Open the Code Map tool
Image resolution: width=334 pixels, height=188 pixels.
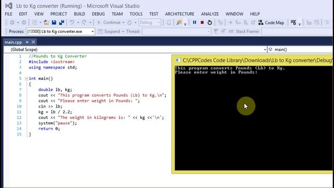271,22
